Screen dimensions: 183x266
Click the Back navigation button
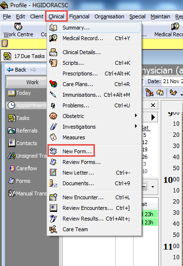[x=17, y=70]
